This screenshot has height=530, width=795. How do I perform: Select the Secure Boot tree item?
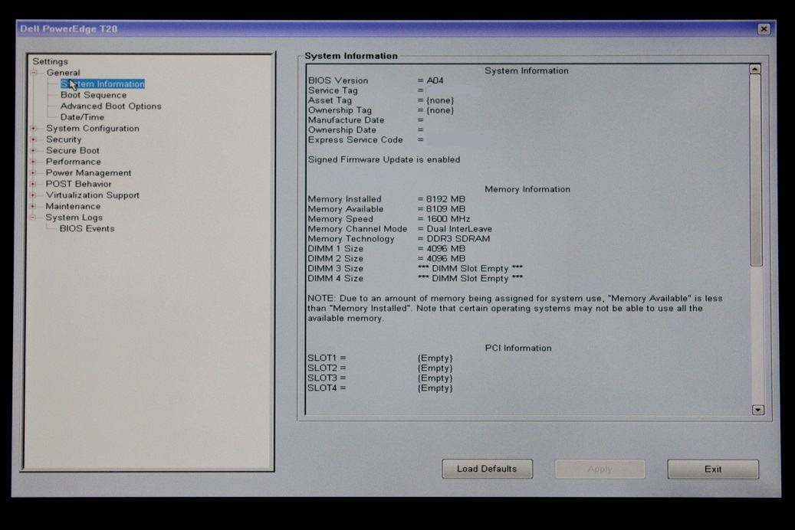pos(73,150)
